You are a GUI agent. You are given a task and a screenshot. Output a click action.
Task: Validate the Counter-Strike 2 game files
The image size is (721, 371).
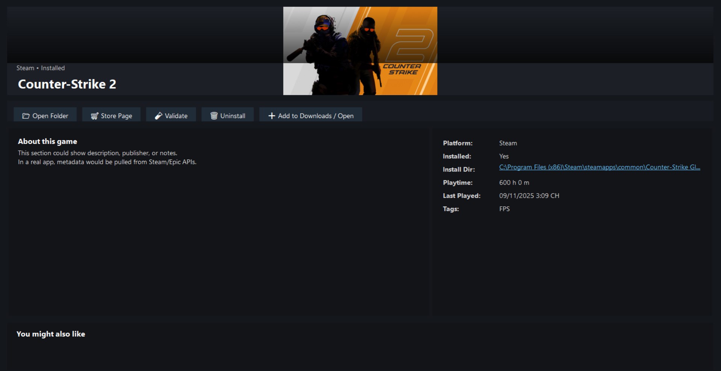(x=171, y=115)
